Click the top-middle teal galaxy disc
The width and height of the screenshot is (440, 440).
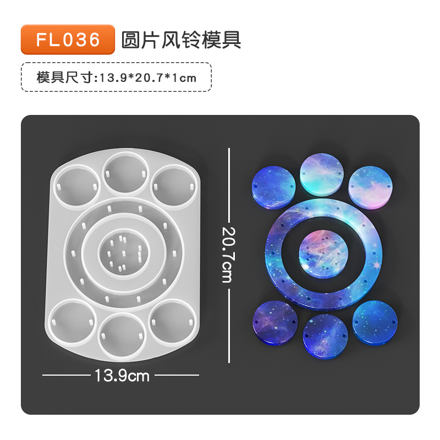pyautogui.click(x=322, y=174)
